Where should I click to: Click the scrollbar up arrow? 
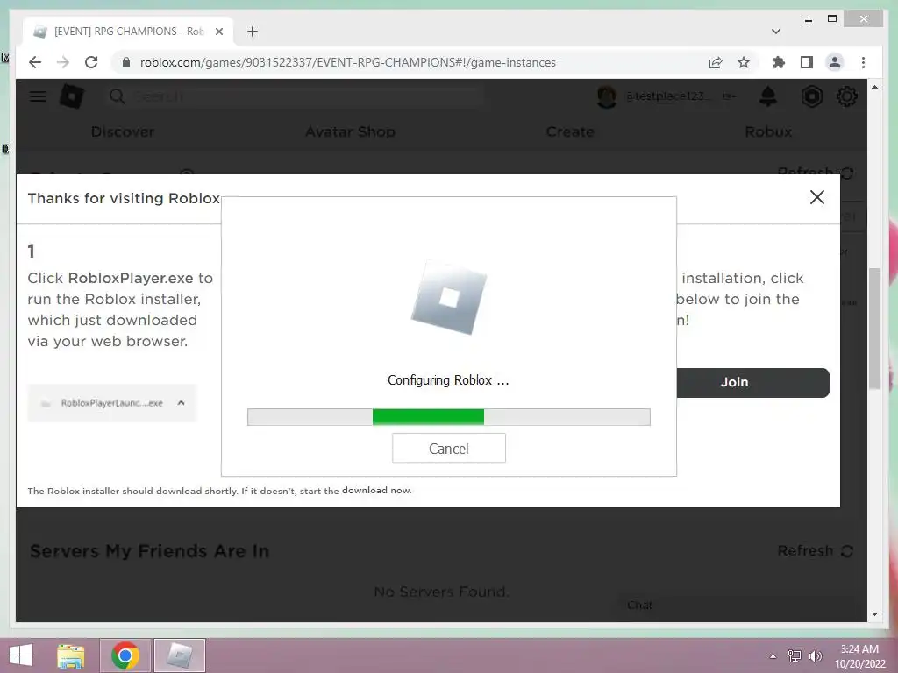click(x=874, y=87)
